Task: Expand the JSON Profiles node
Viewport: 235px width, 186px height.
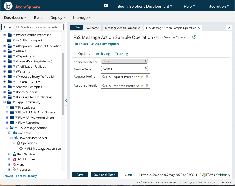Action: coord(9,159)
